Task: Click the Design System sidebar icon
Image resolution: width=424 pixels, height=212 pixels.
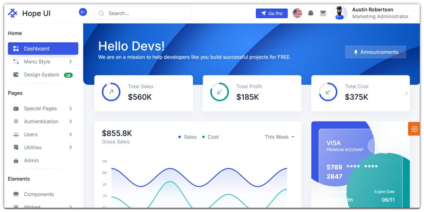Action: coord(16,75)
